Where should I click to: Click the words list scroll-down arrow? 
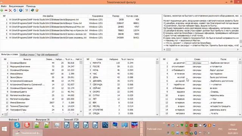tap(157, 114)
